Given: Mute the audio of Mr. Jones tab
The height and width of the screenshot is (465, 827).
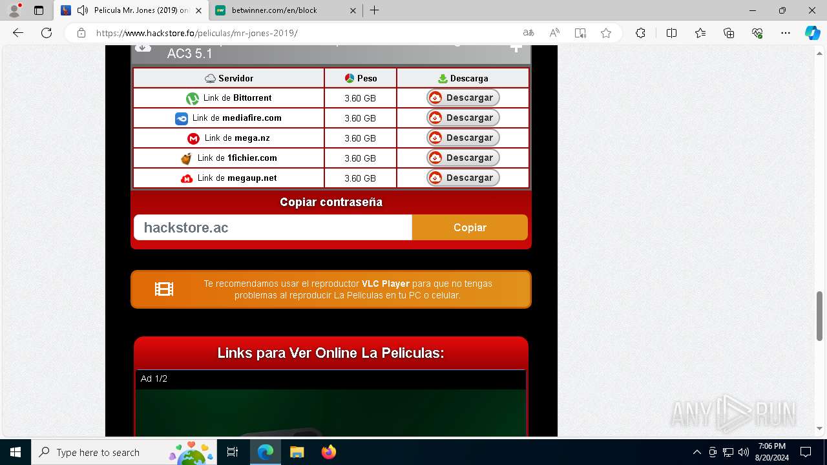Looking at the screenshot, I should (83, 10).
